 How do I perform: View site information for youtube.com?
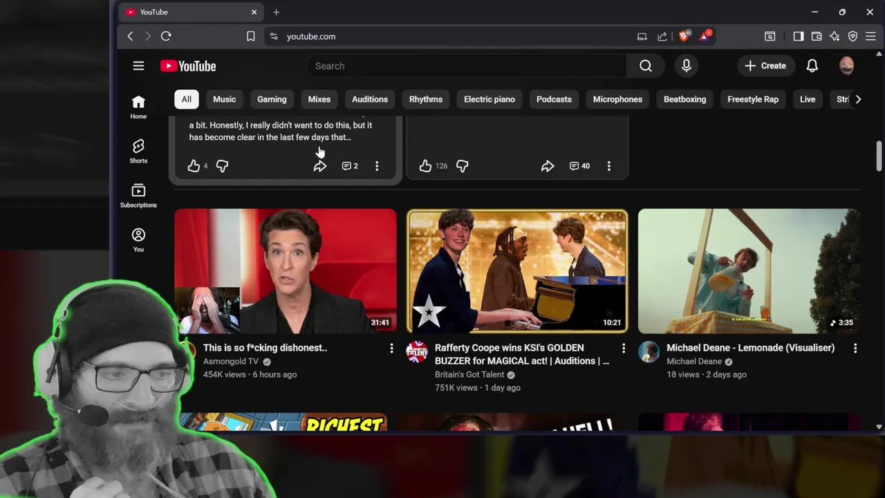tap(274, 37)
